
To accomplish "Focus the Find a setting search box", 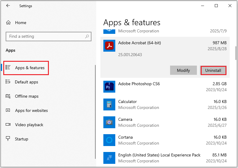I will pos(45,37).
